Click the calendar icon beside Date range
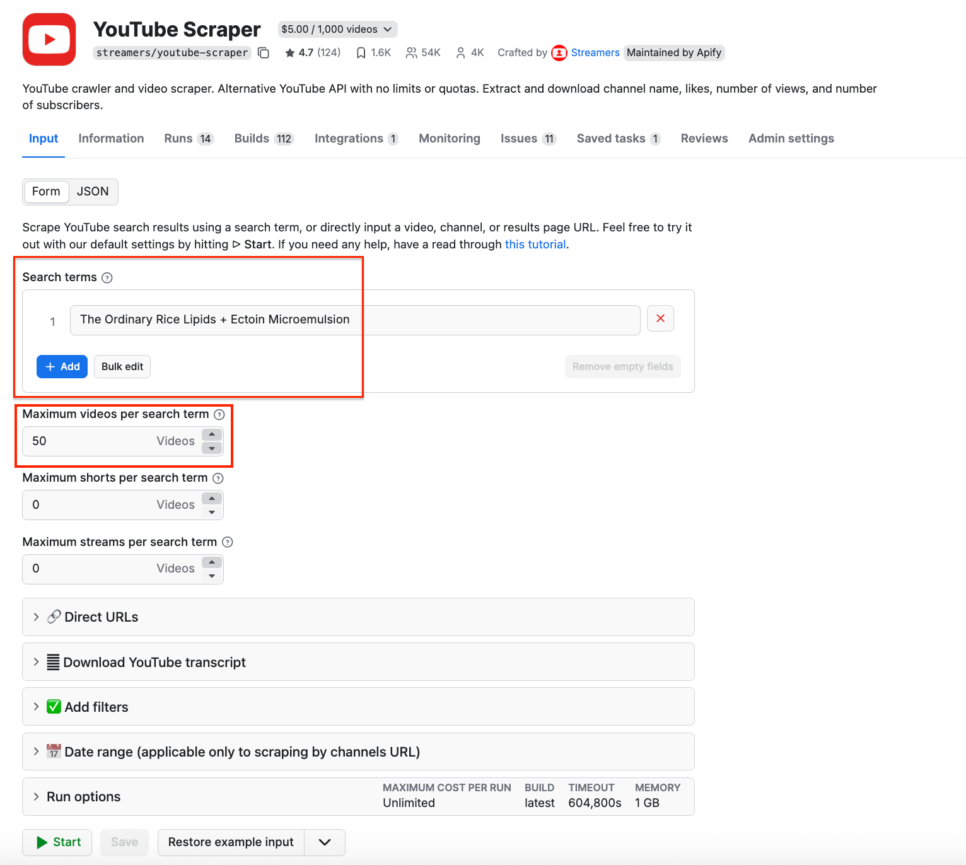This screenshot has height=865, width=966. 54,752
